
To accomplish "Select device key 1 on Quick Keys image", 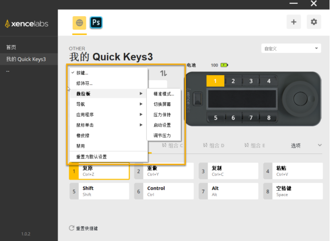I will click(x=215, y=81).
